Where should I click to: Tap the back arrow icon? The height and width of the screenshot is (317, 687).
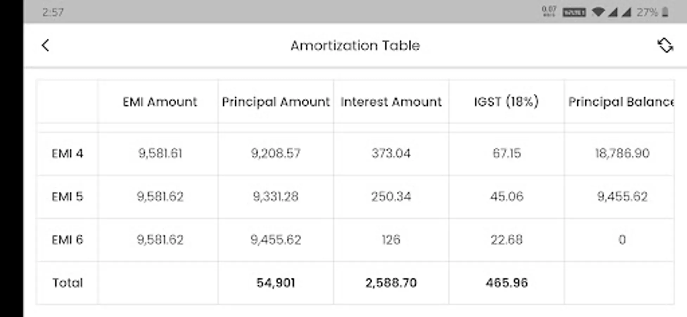coord(45,45)
